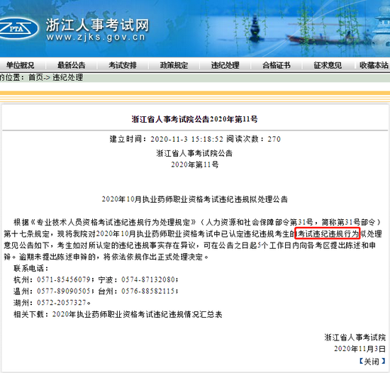Click the ZPTA logo icon

[18, 28]
